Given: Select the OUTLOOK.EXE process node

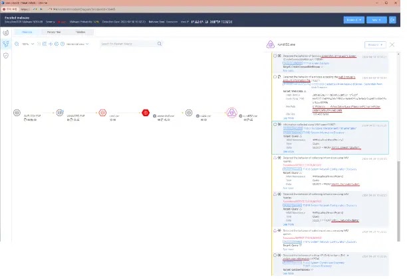Looking at the screenshot, I should [17, 113].
